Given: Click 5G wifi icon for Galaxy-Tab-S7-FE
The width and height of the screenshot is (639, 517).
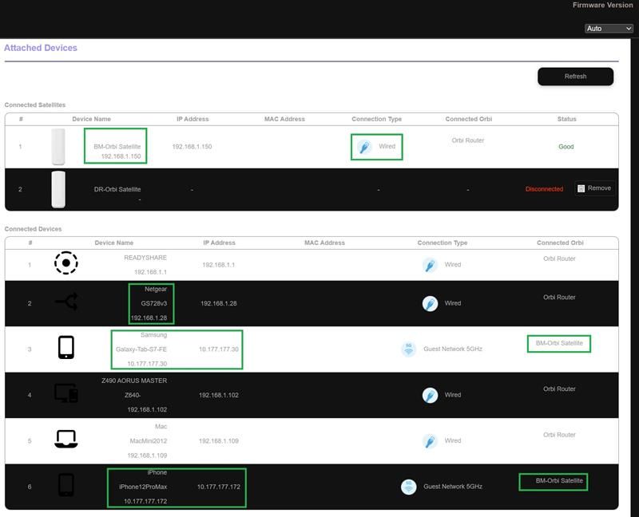Looking at the screenshot, I should coord(408,349).
